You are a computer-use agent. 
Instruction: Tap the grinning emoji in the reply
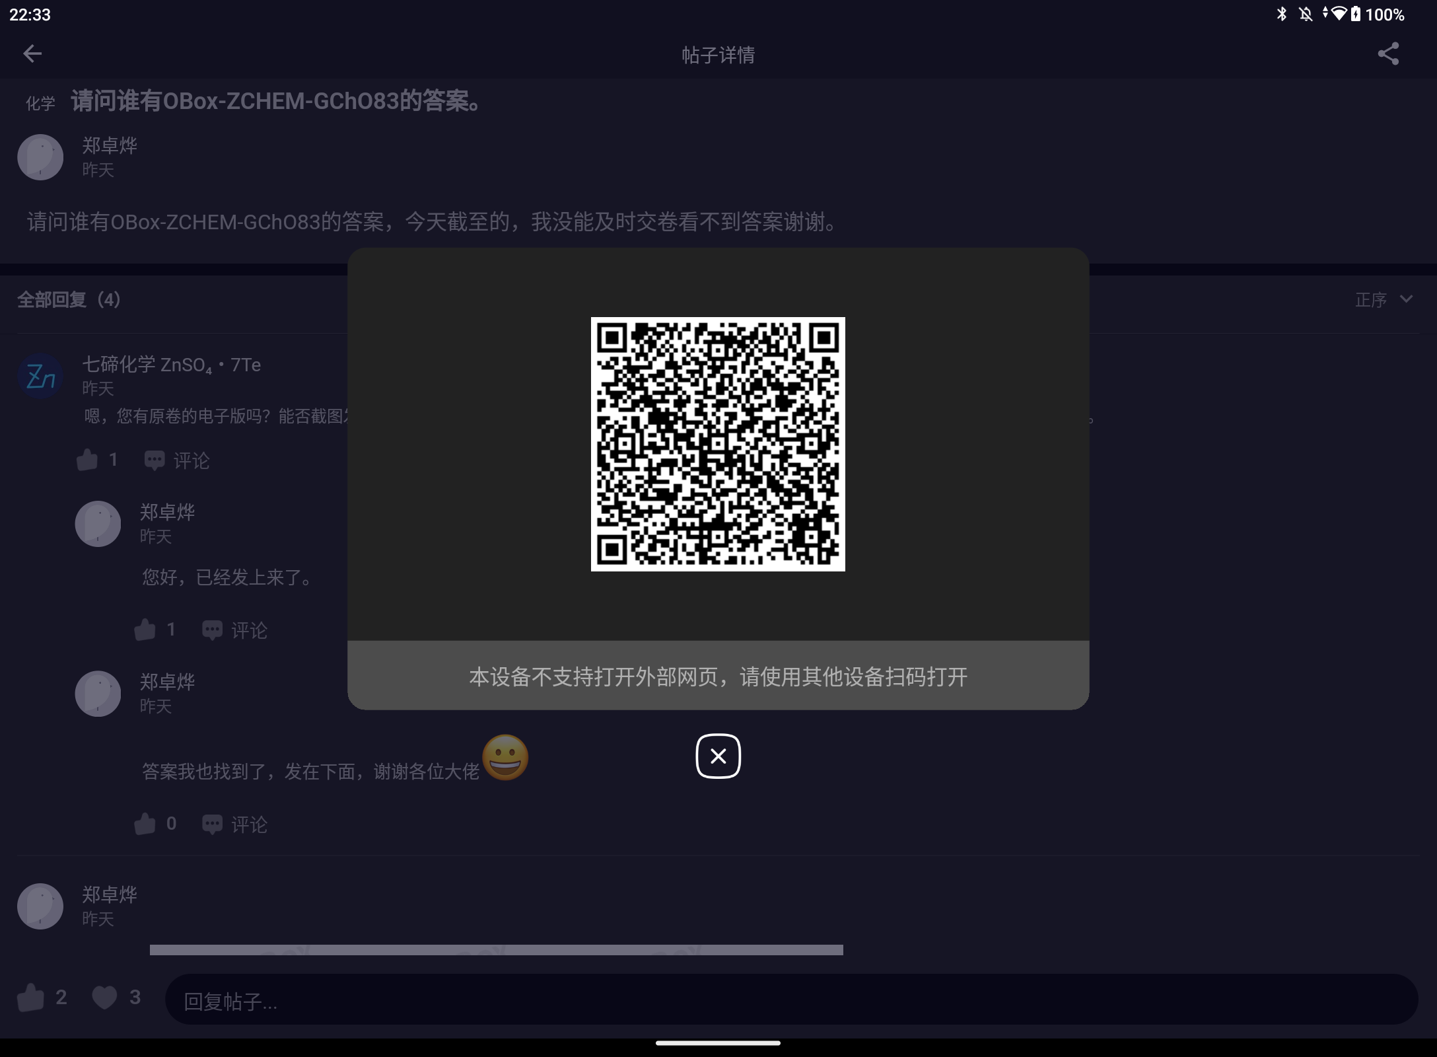pyautogui.click(x=505, y=757)
